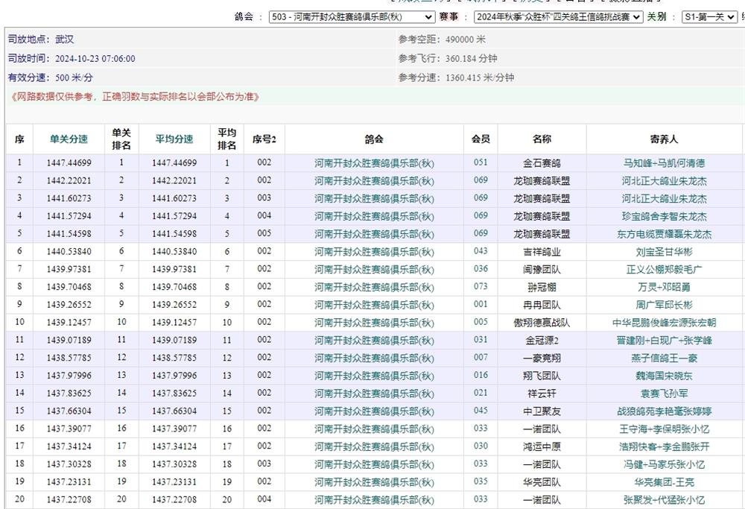
Task: Open keeper link 周广军邱长彬
Action: (x=665, y=305)
